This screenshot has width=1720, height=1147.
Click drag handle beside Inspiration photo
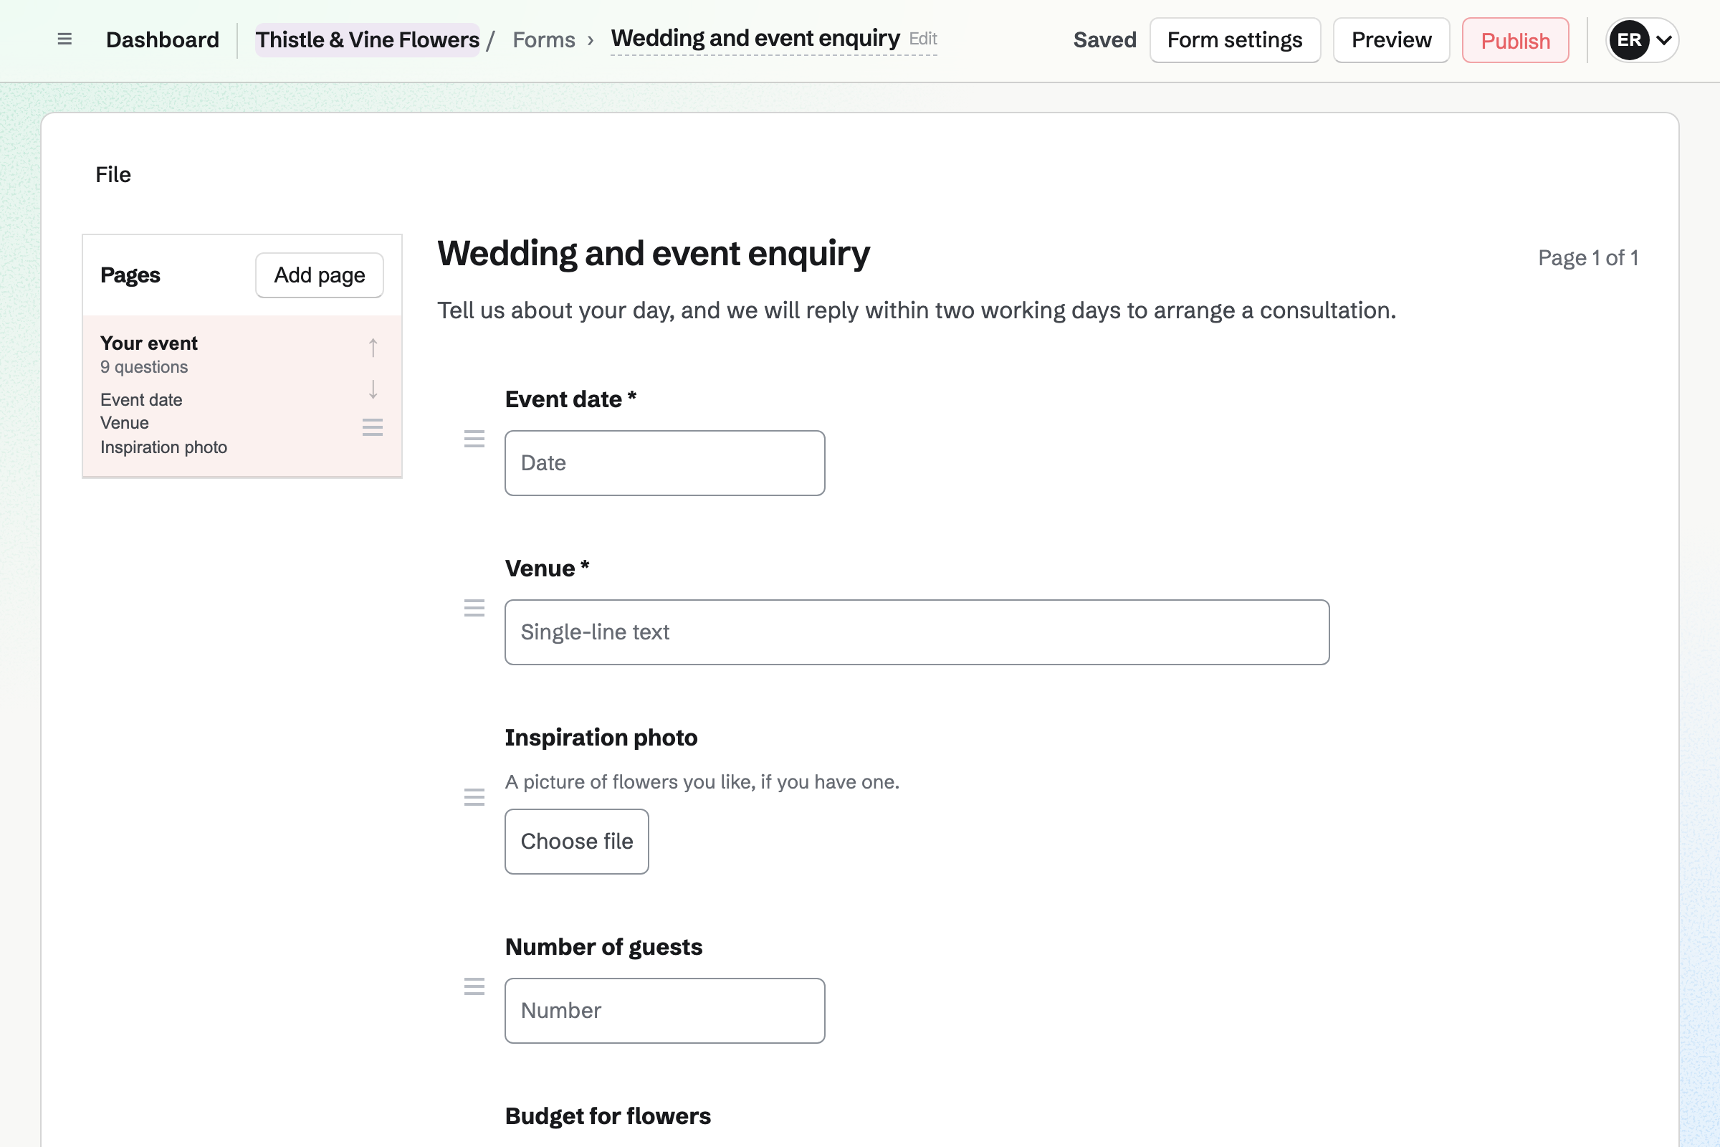pos(474,797)
